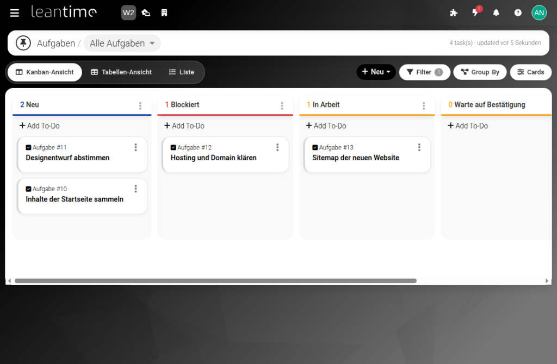Open the company building icon
The width and height of the screenshot is (557, 364).
tap(164, 13)
